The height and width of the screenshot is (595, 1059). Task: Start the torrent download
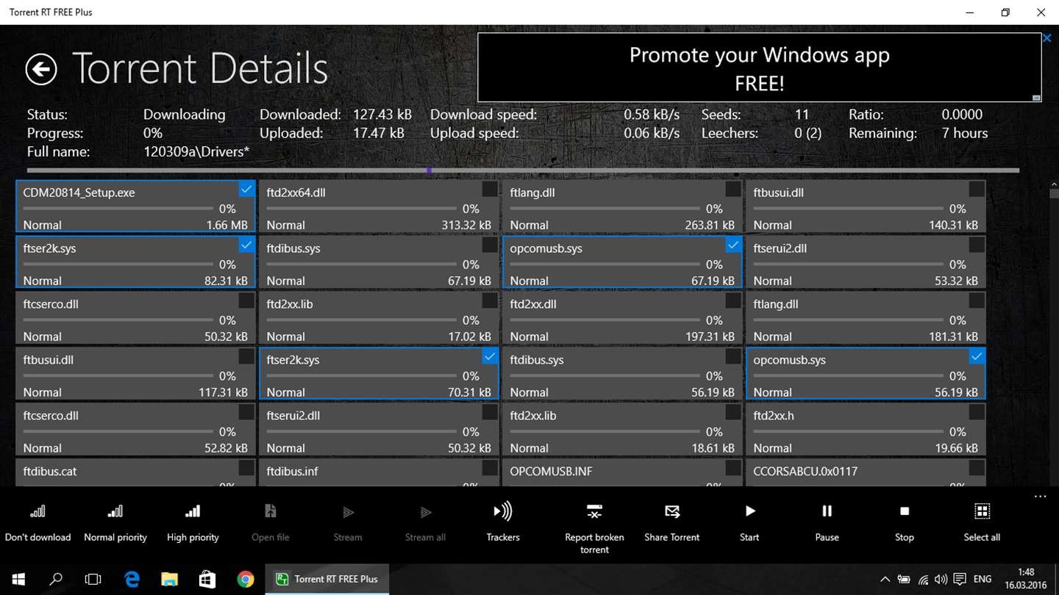coord(749,523)
